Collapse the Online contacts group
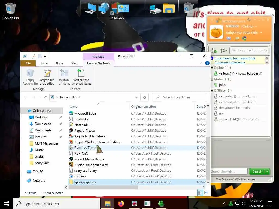 click(212, 68)
